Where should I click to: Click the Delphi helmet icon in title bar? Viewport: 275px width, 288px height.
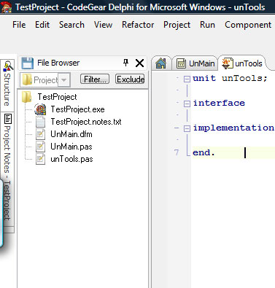tap(6, 7)
